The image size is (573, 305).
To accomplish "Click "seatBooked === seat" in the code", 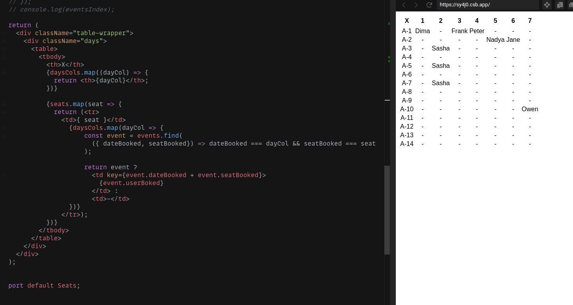I will (340, 144).
